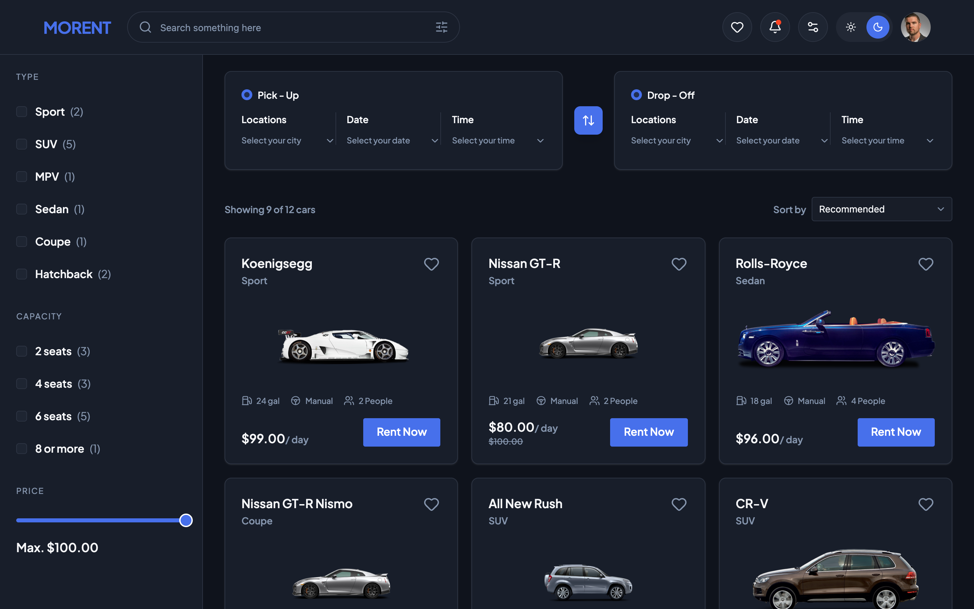Check the 8 or more capacity filter
The height and width of the screenshot is (609, 974).
click(21, 449)
